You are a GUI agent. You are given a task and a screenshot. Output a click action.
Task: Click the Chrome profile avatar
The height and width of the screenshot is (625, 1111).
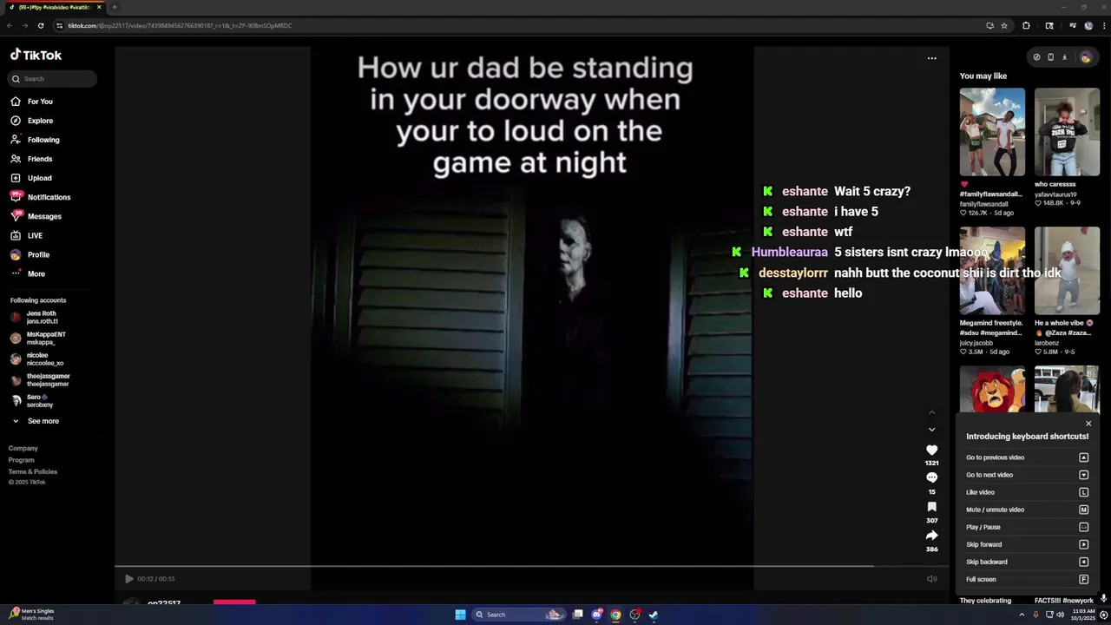[1088, 25]
